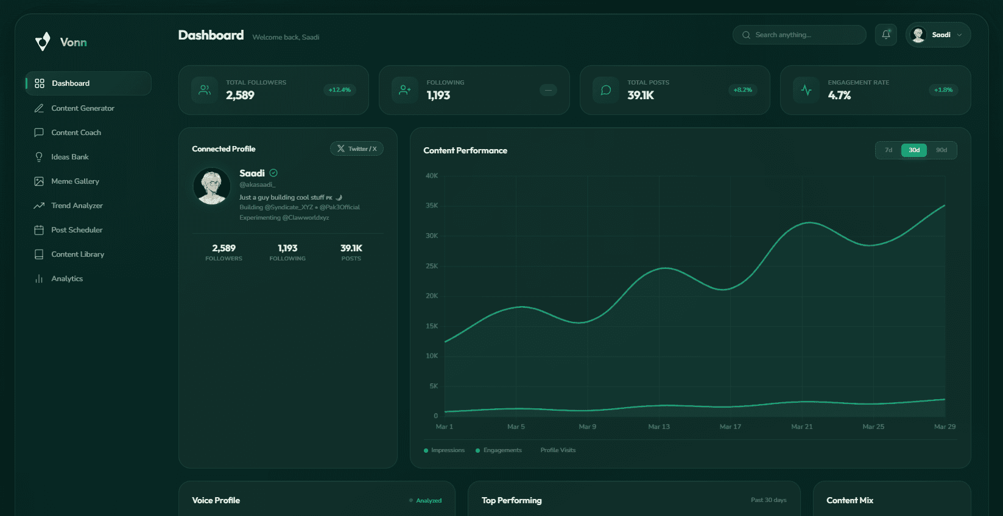Click the @Pak3Official mention in bio

click(x=340, y=207)
